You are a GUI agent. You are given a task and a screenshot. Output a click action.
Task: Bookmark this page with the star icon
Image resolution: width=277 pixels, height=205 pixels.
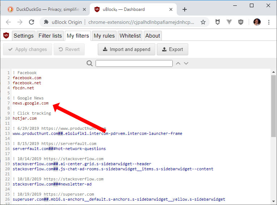(203, 22)
